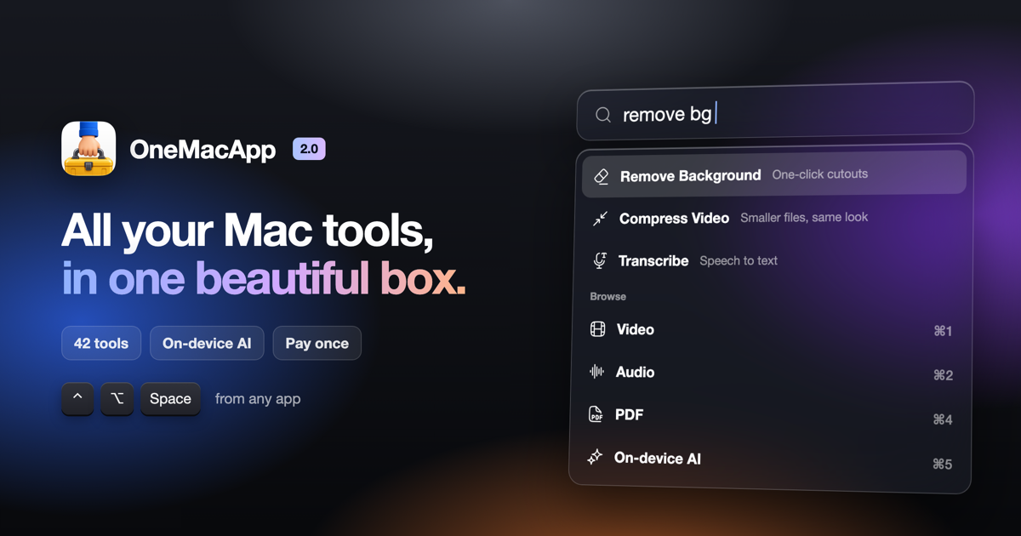Select the Compress Video result

(x=774, y=218)
